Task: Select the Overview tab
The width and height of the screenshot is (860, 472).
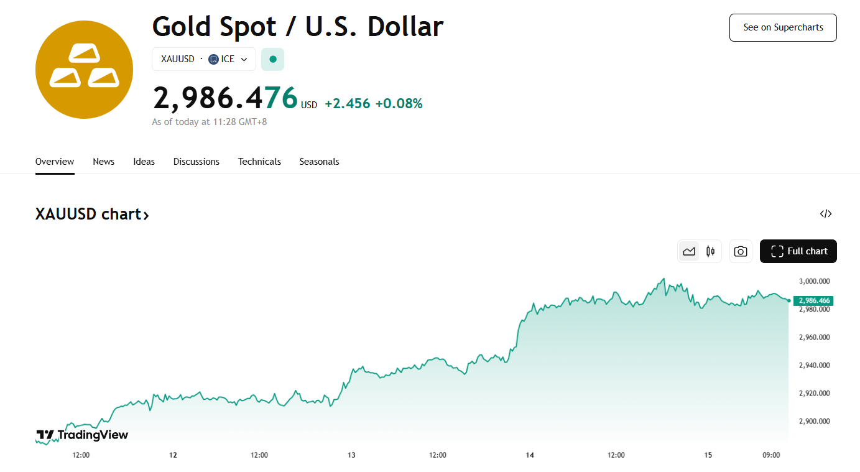Action: point(55,162)
